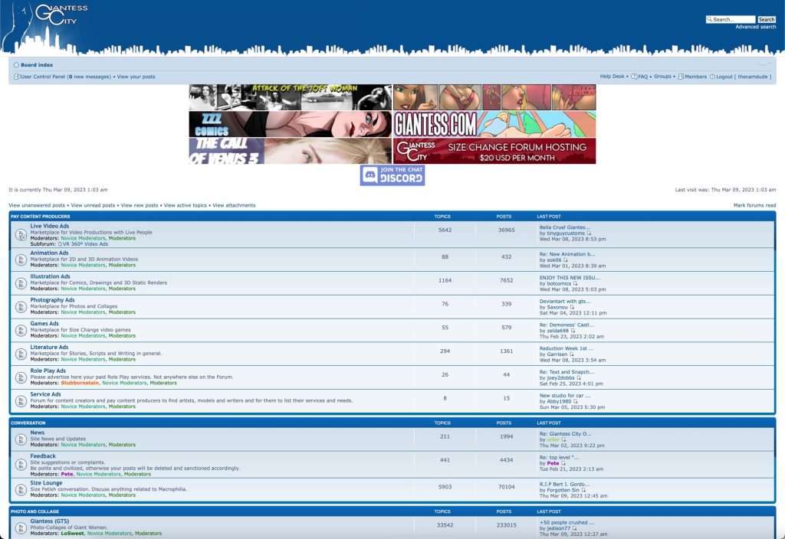Open the Size Lounge forum
This screenshot has width=785, height=539.
[x=46, y=483]
